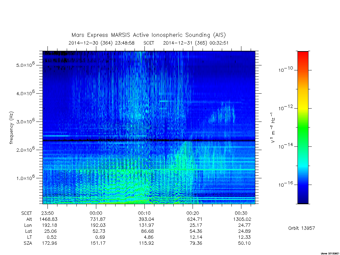
Task: Click the 10^-12 color bar label
Action: point(285,108)
